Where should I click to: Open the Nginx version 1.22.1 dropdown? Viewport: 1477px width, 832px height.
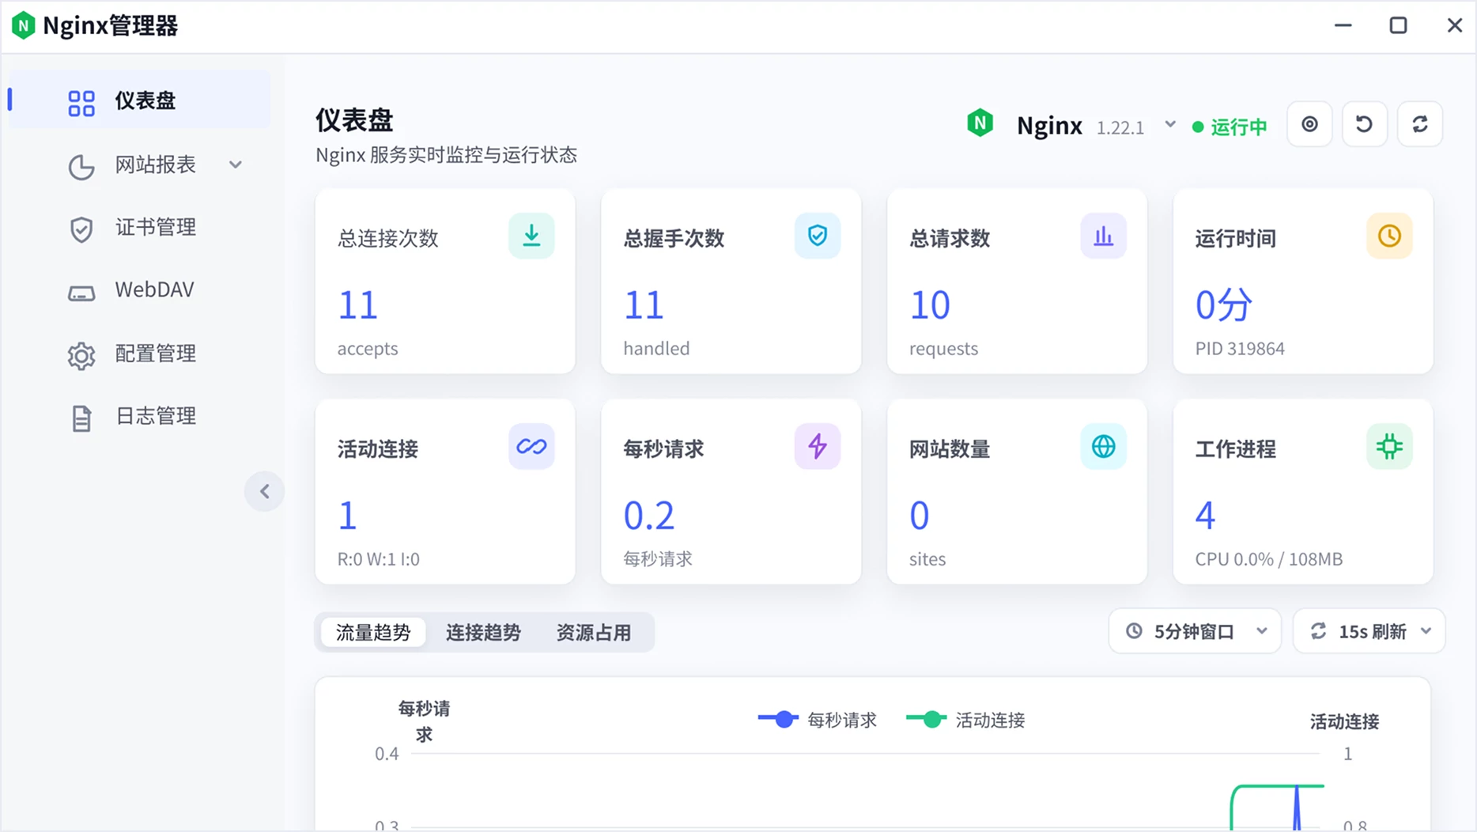click(1170, 125)
